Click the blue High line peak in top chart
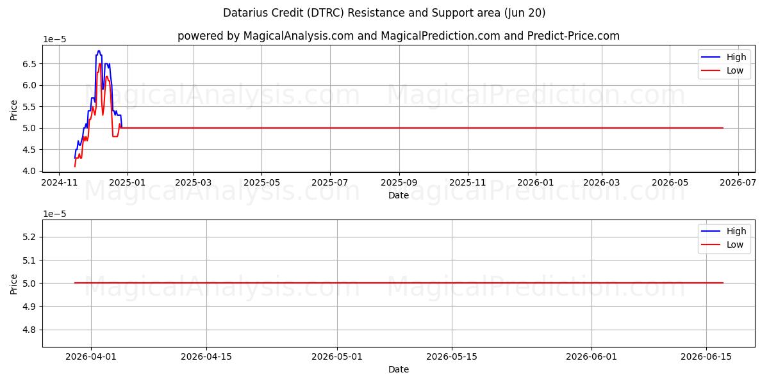The height and width of the screenshot is (384, 769). pos(98,51)
